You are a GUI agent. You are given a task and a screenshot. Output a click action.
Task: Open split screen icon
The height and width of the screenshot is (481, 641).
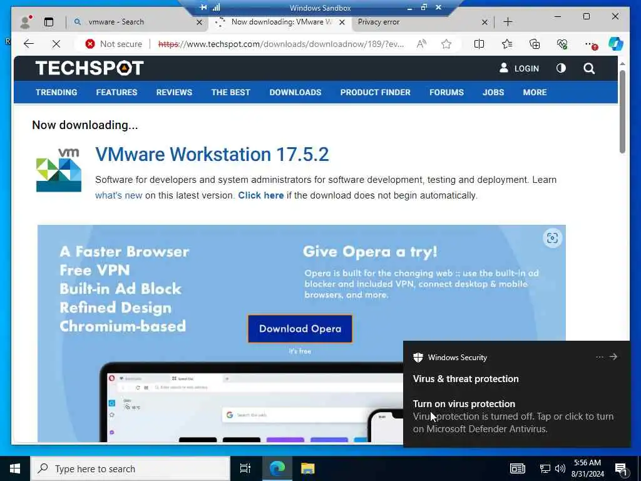point(479,44)
